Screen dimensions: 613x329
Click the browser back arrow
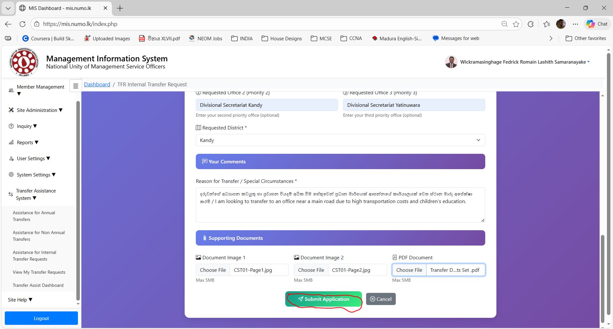(x=8, y=24)
